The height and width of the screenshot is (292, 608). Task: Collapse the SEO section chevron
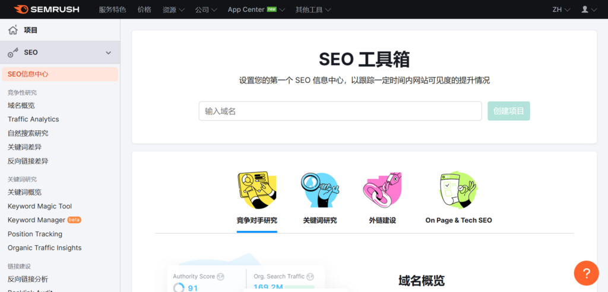click(109, 53)
